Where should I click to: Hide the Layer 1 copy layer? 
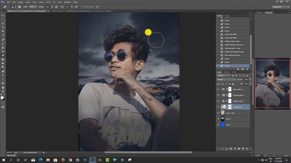click(218, 113)
